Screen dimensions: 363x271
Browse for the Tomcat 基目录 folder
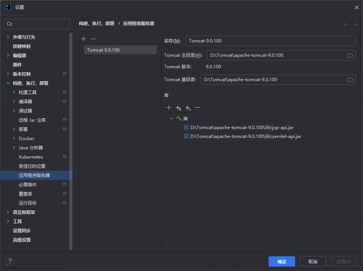click(x=350, y=80)
